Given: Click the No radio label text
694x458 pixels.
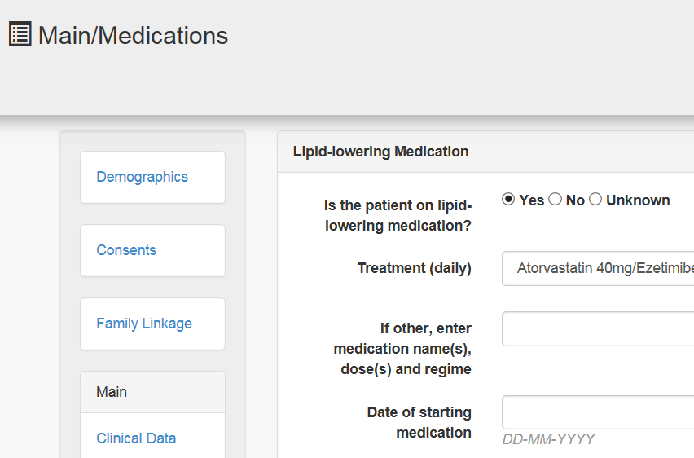Looking at the screenshot, I should (x=575, y=200).
